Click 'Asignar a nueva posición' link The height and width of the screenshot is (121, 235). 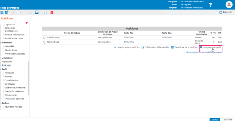(127, 47)
